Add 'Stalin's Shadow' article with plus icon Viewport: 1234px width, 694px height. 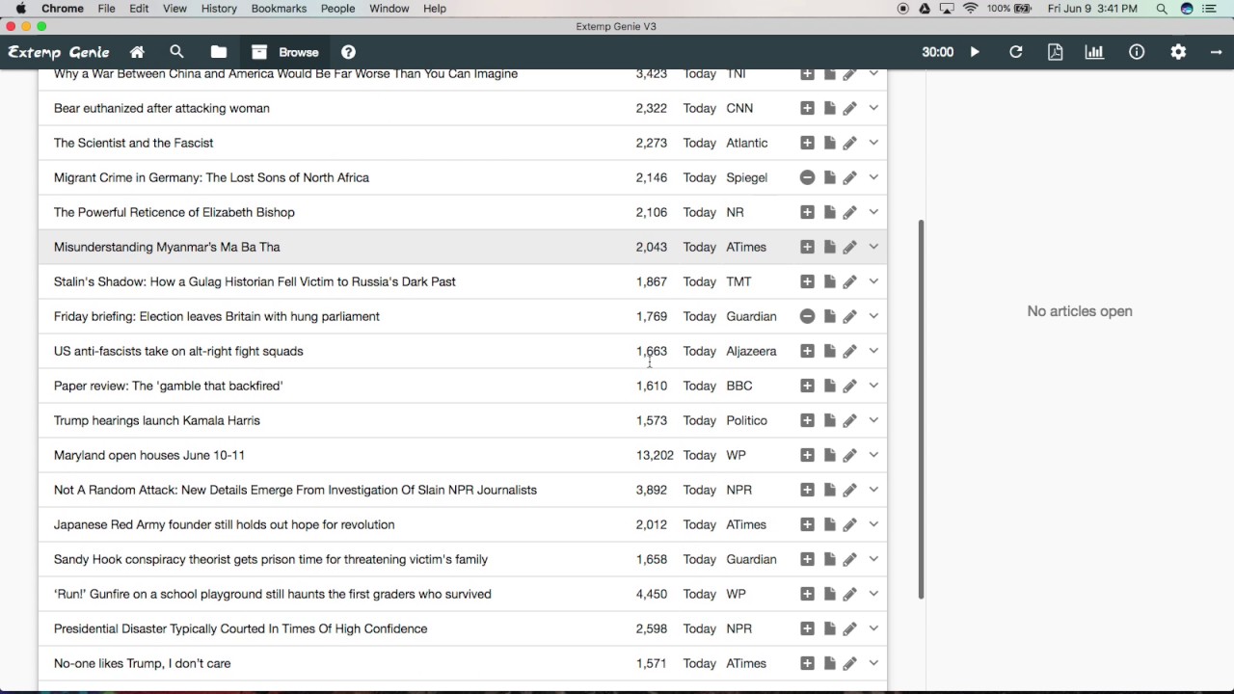point(807,281)
